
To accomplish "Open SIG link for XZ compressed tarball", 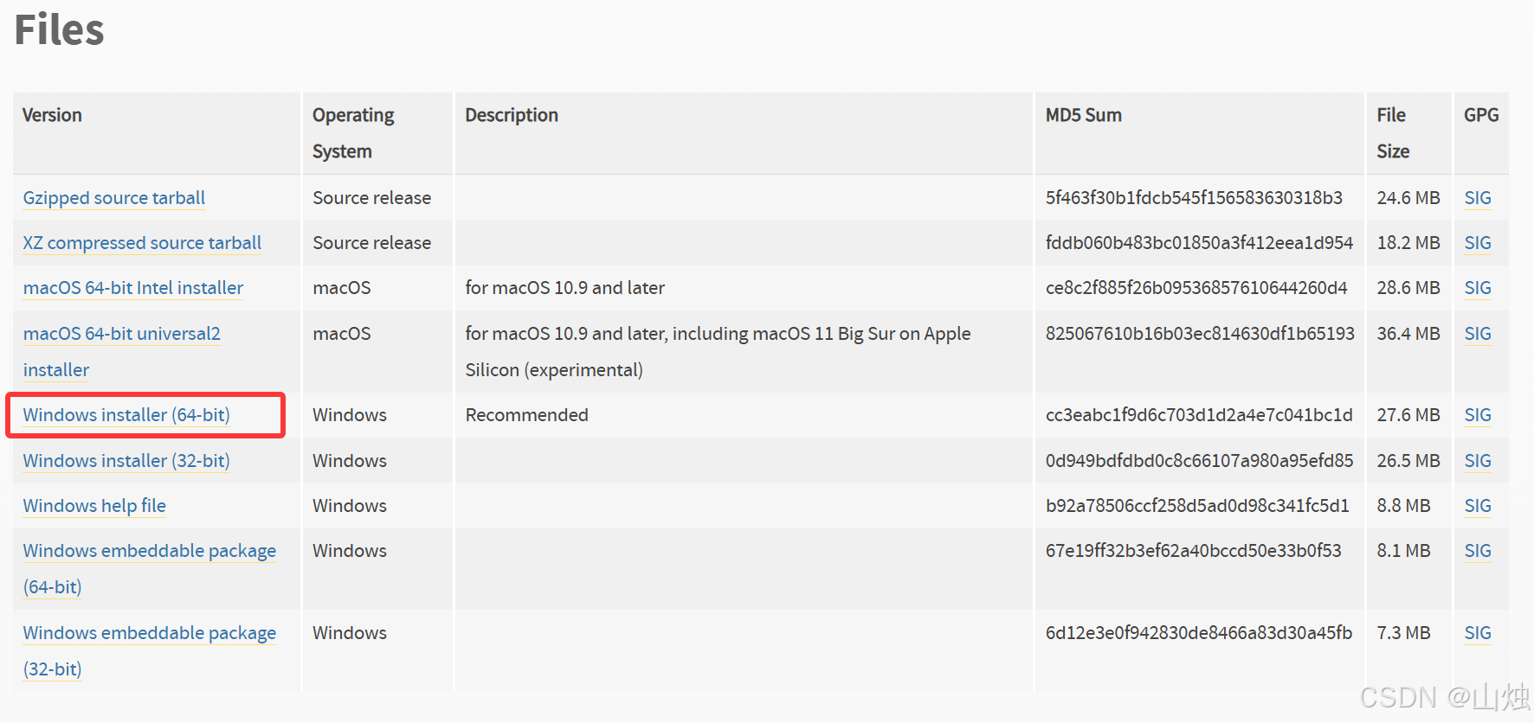I will pyautogui.click(x=1478, y=243).
